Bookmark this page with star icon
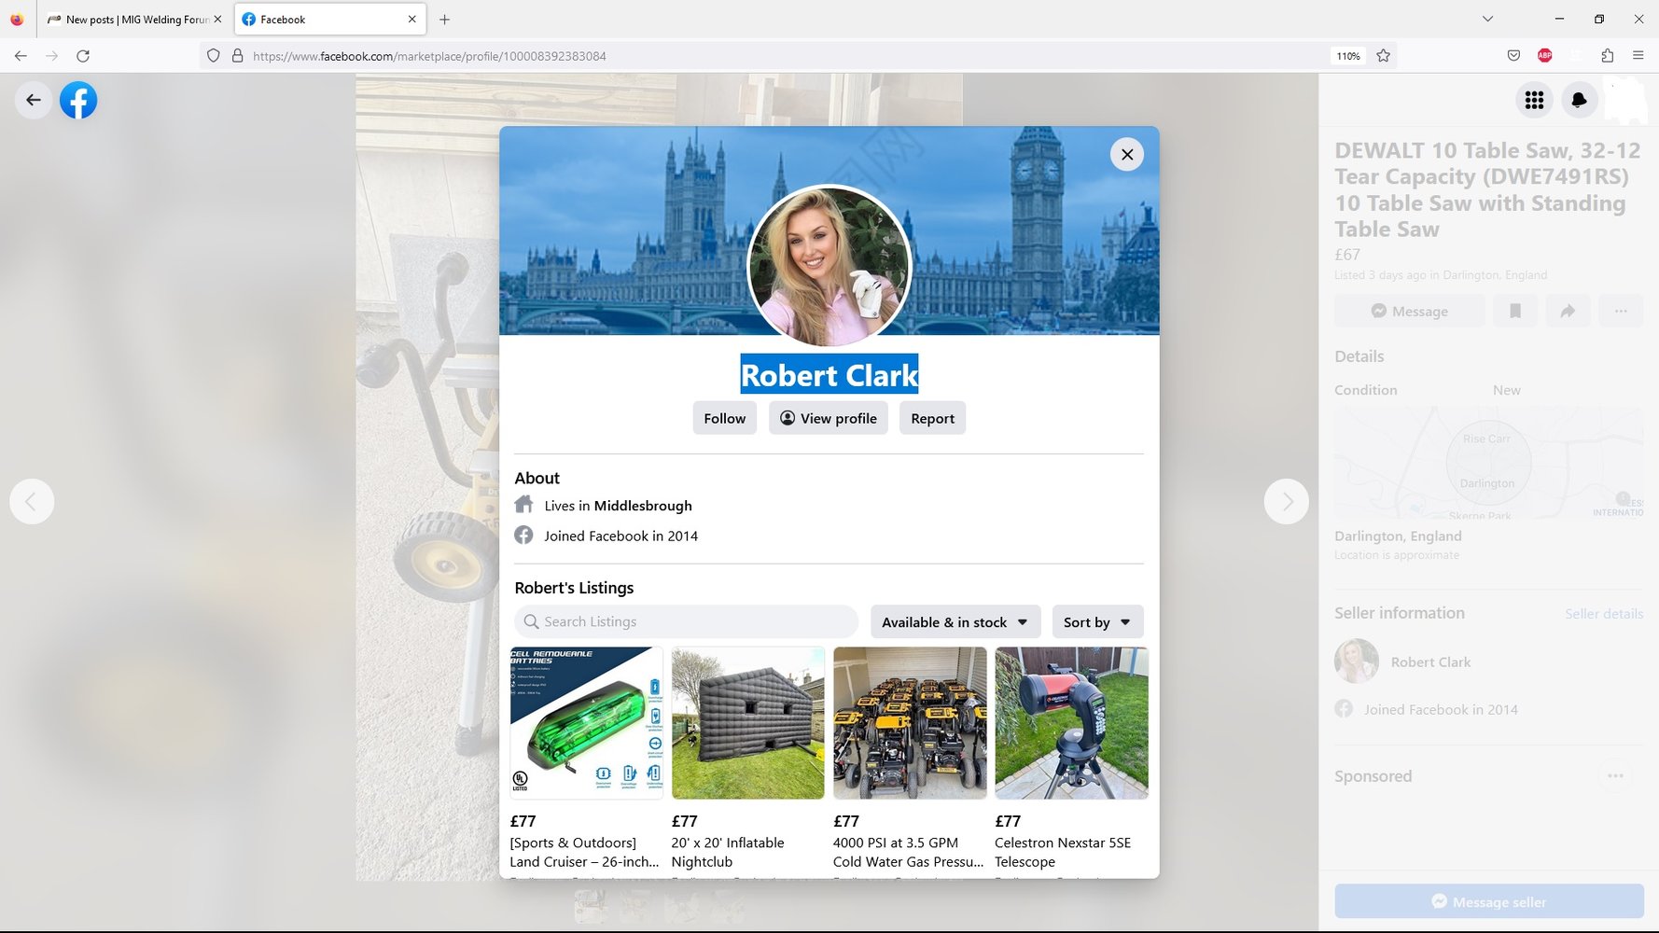 [x=1384, y=56]
